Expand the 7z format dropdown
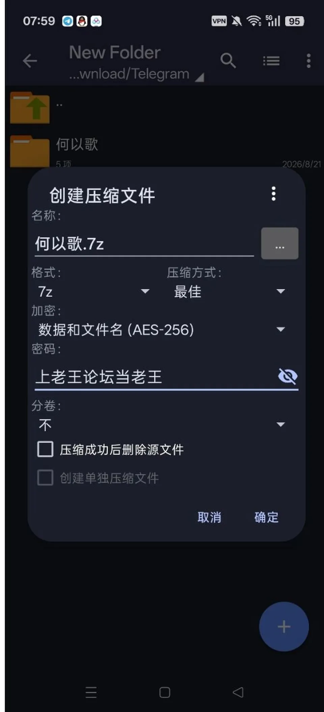The image size is (324, 712). point(94,291)
